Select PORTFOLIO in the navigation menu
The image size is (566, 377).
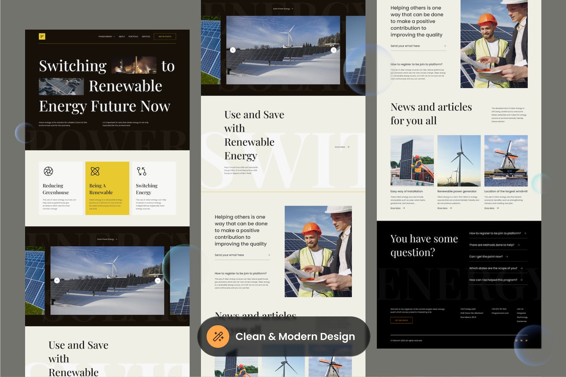coord(133,36)
